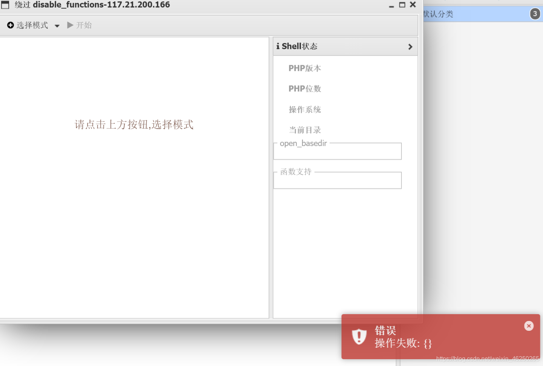This screenshot has width=543, height=366.
Task: Collapse the Shell状态 panel with chevron
Action: click(x=410, y=47)
